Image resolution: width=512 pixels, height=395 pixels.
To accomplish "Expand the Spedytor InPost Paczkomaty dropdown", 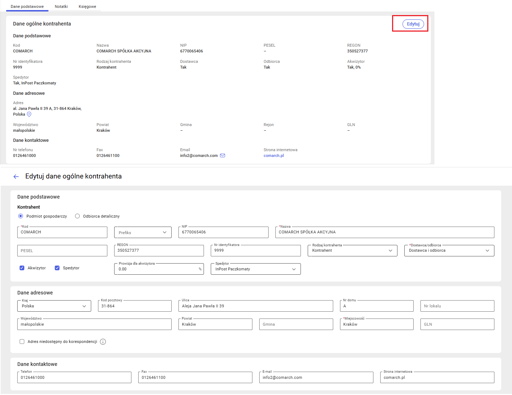I will pos(255,269).
